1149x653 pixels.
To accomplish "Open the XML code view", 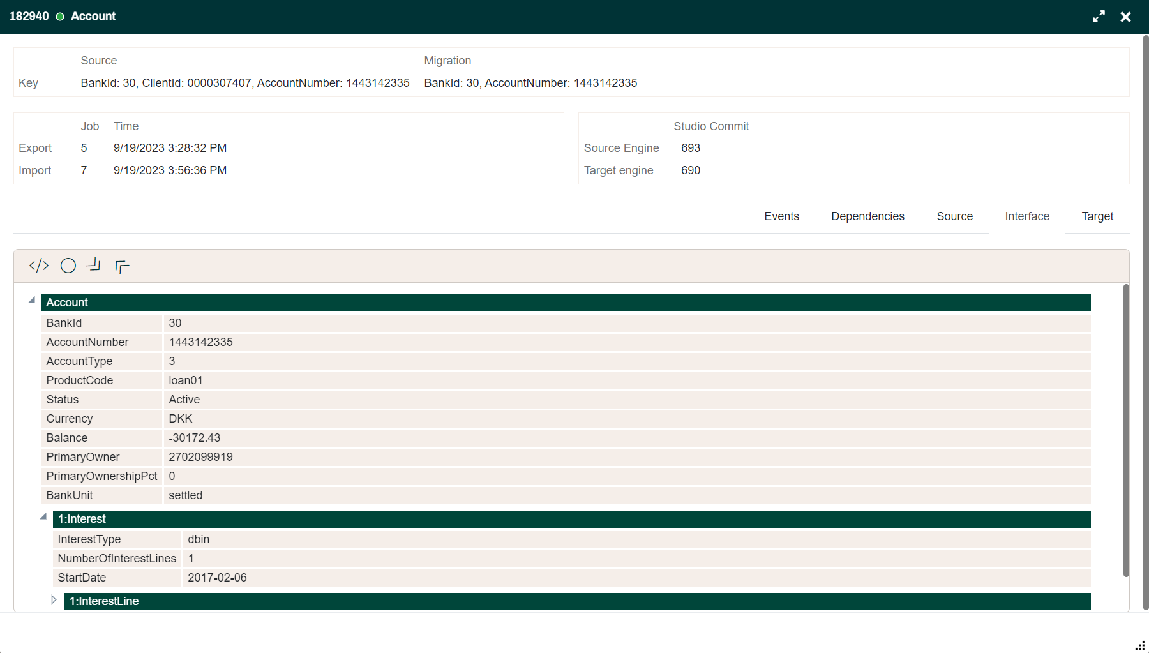I will tap(38, 266).
